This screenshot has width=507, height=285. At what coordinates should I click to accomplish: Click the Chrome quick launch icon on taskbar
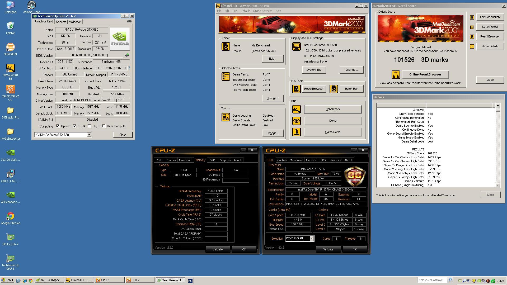pyautogui.click(x=30, y=281)
